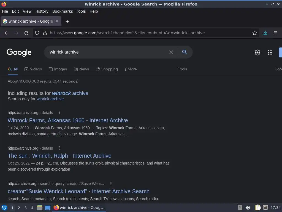The image size is (282, 212).
Task: Open the Google apps grid
Action: pos(270,52)
